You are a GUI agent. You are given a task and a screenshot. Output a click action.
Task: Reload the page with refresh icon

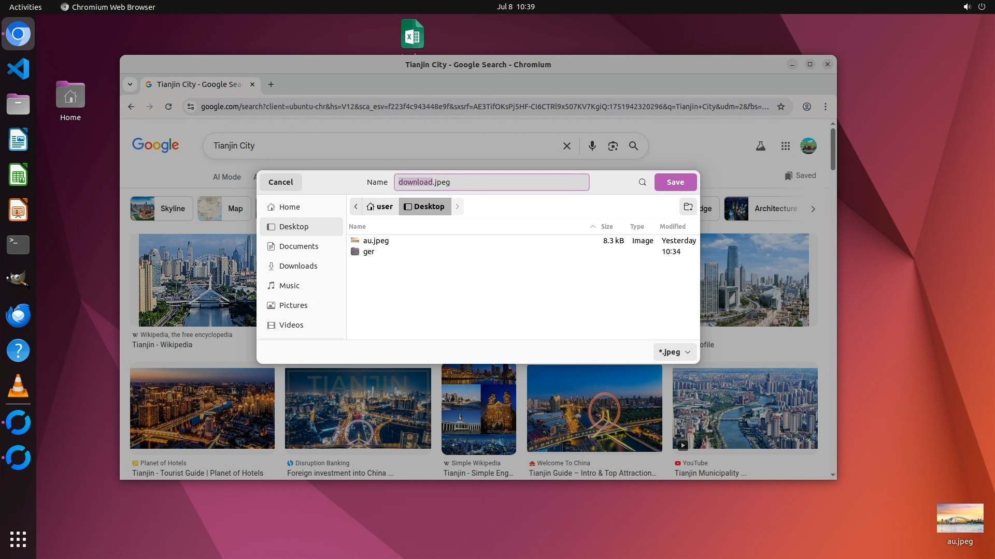pos(168,107)
